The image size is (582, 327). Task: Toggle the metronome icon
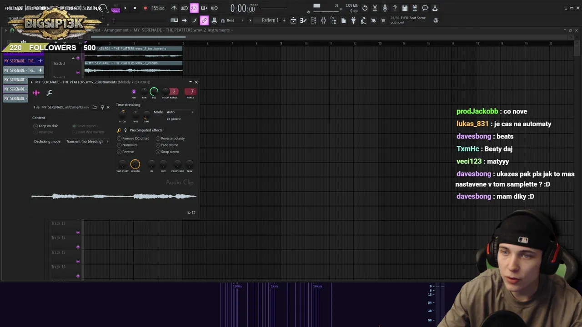(174, 8)
